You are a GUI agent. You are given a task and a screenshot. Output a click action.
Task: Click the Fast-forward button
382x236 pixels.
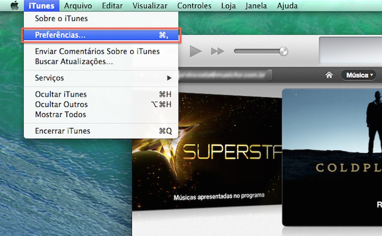(216, 51)
